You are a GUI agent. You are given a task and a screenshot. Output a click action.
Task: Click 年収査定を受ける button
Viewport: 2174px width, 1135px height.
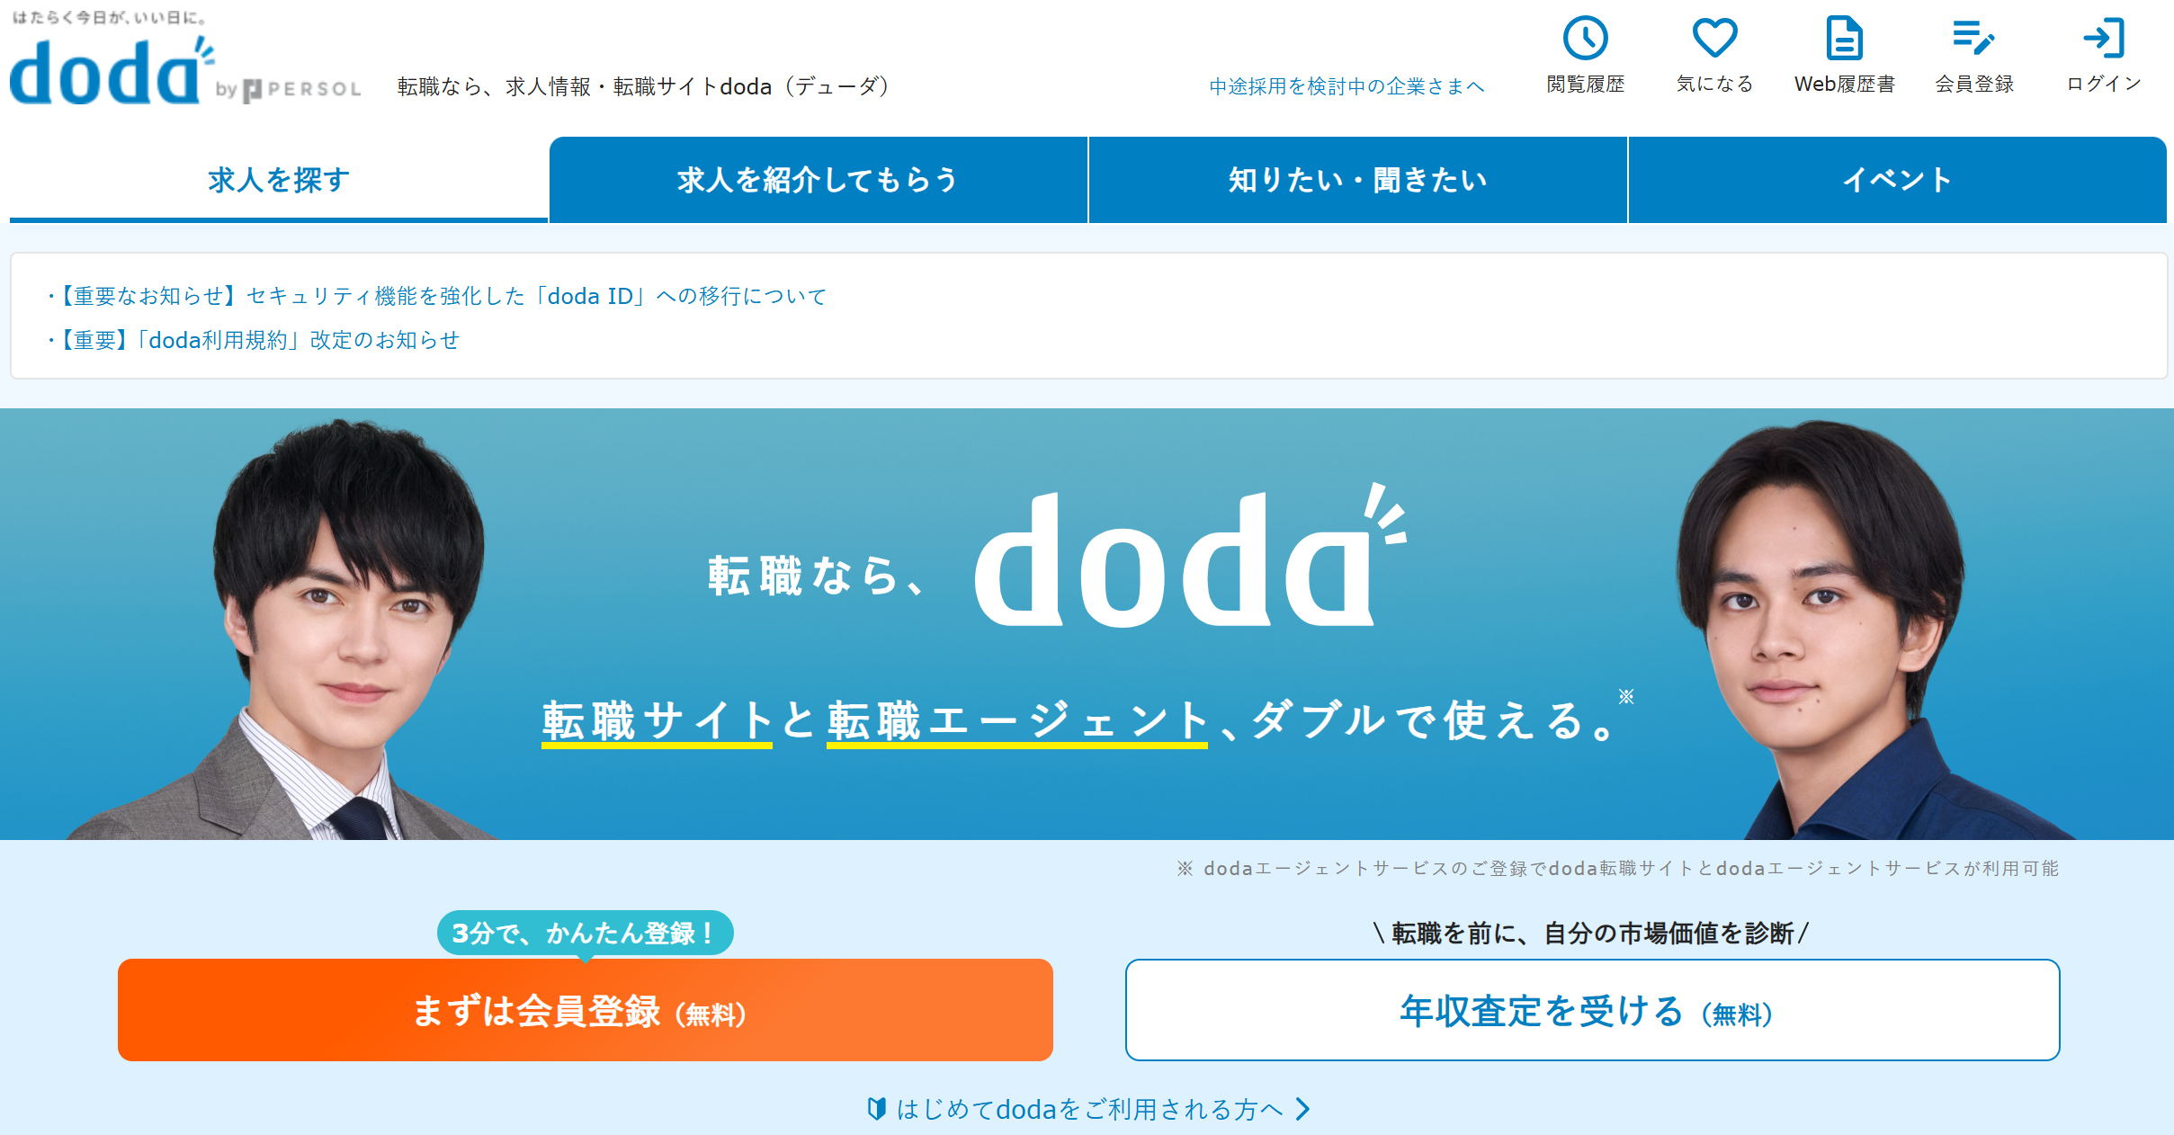coord(1592,1011)
